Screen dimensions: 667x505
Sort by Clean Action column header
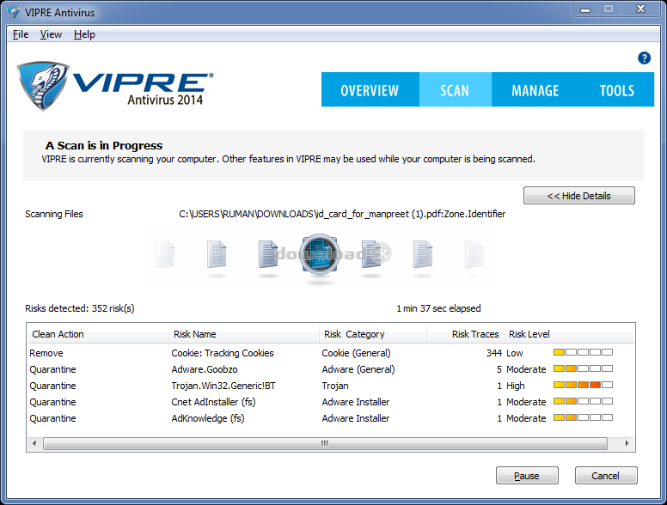pos(98,334)
